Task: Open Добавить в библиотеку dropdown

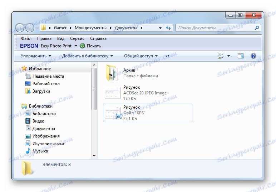Action: tap(88, 56)
